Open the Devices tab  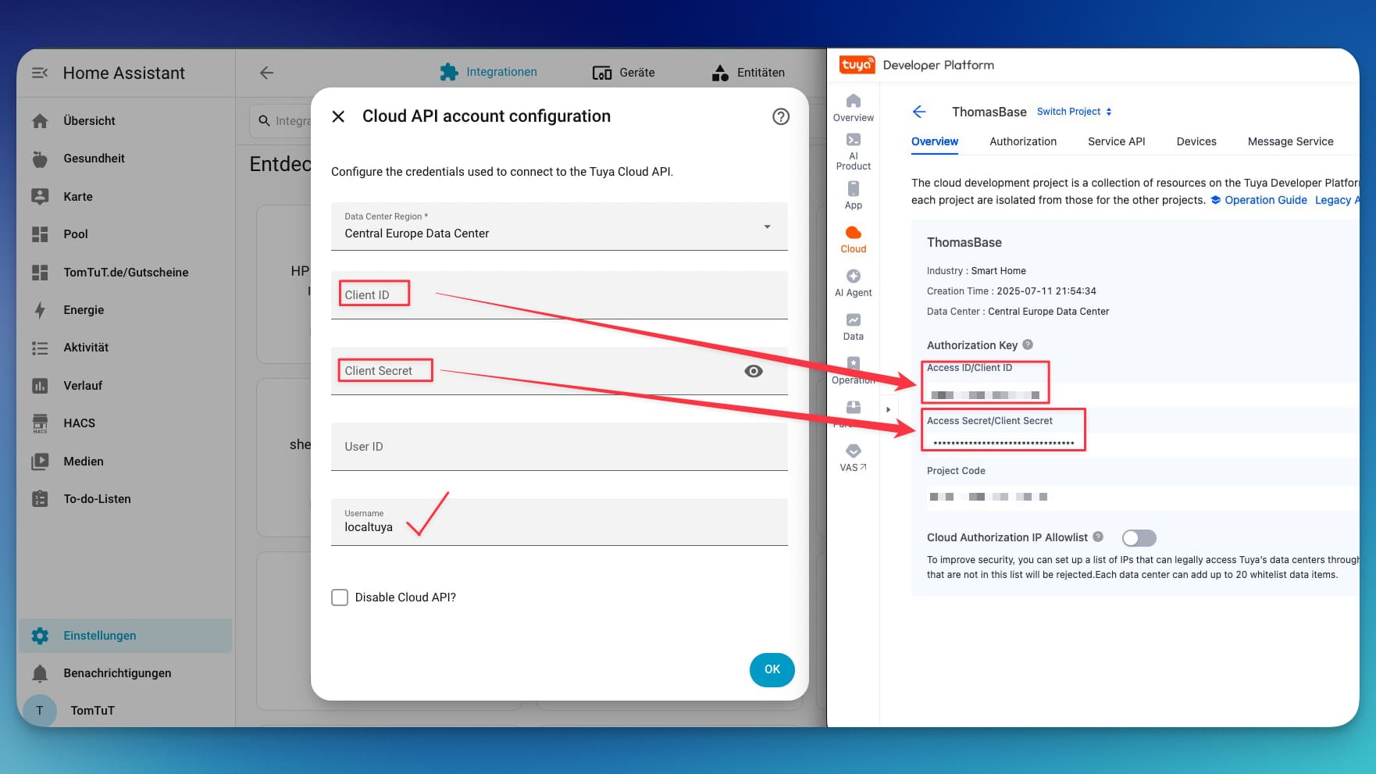pos(1196,141)
